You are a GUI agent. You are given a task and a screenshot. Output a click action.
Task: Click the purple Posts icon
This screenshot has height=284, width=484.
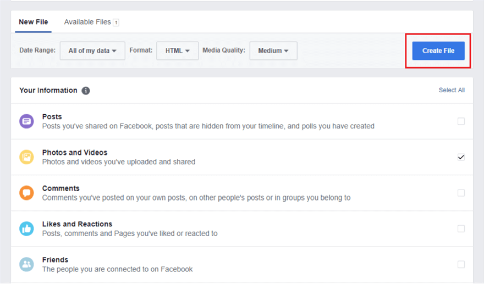click(26, 121)
